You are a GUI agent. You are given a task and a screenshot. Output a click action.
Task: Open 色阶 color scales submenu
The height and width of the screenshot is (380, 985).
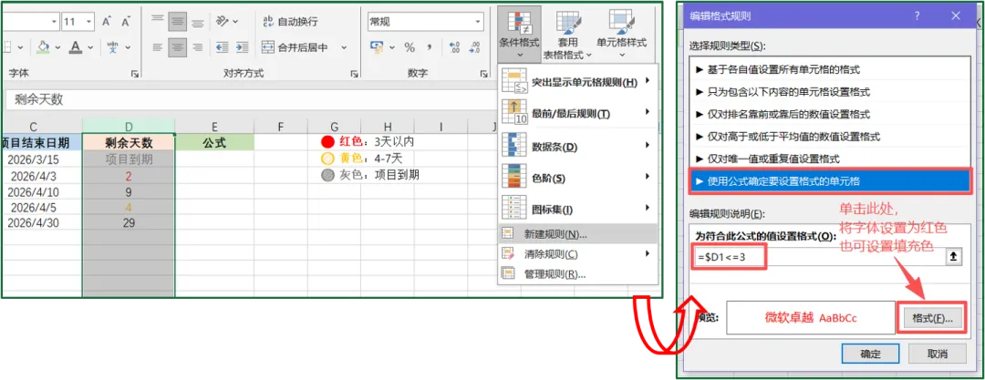pos(577,178)
